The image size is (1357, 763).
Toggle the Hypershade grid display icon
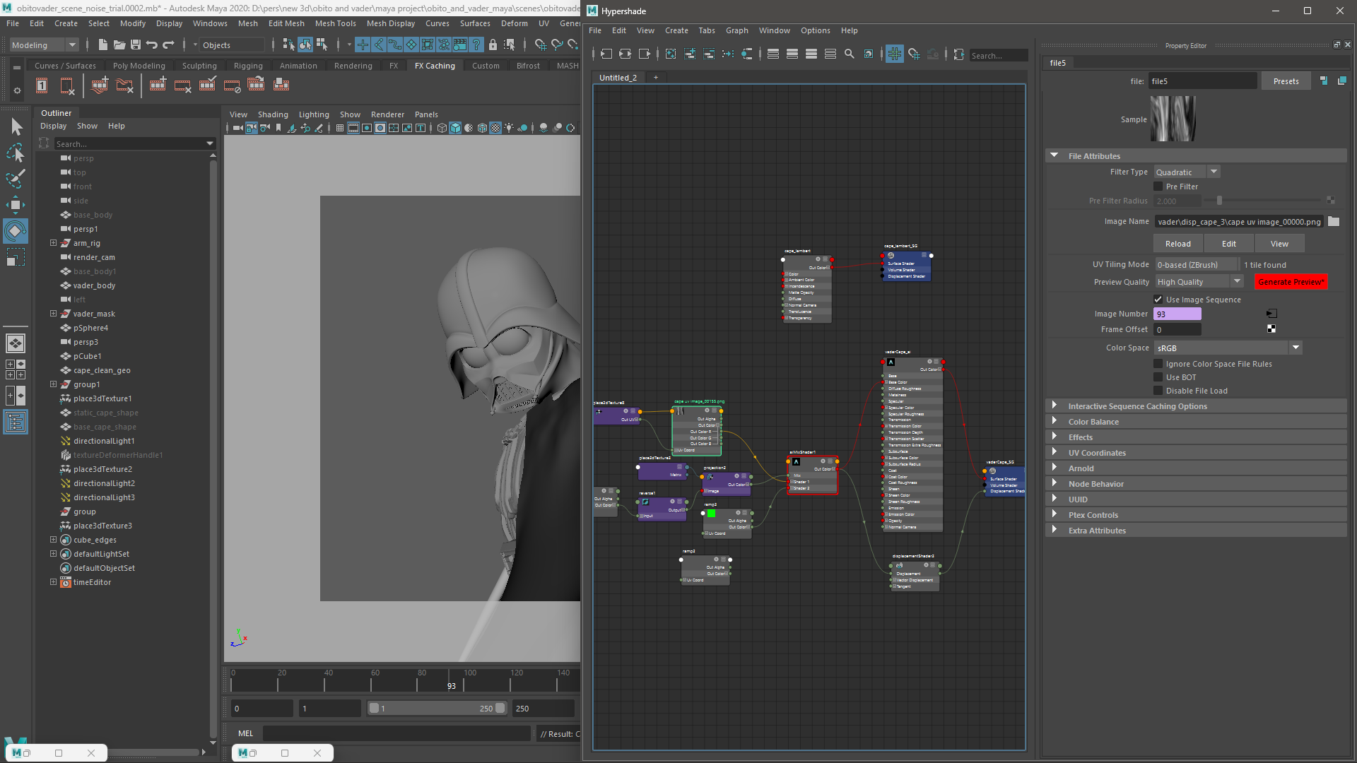coord(895,54)
